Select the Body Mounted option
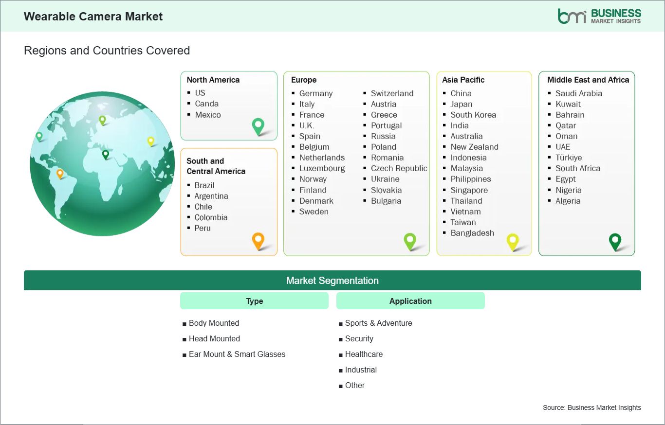The image size is (665, 425). pos(214,323)
